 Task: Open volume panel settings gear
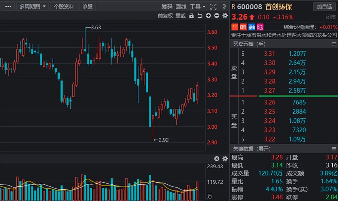click(225, 159)
